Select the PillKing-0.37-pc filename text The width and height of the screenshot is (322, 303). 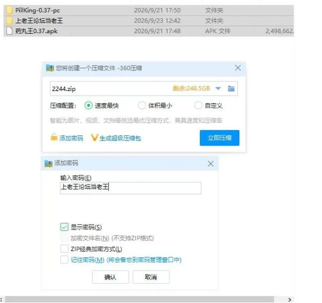click(x=38, y=10)
